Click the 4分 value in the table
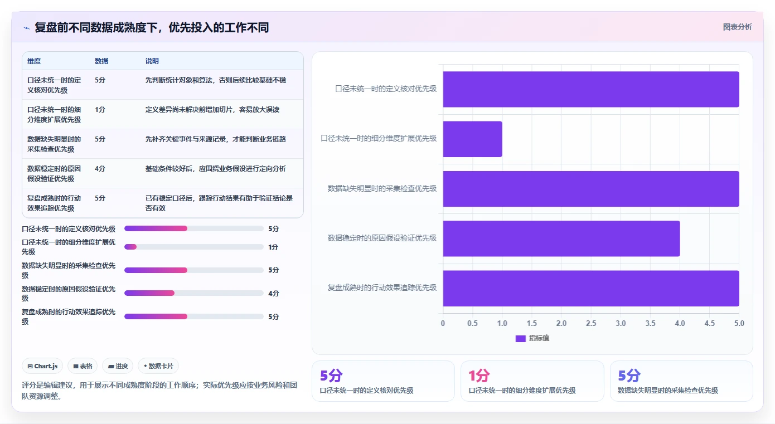The height and width of the screenshot is (424, 775). coord(100,169)
